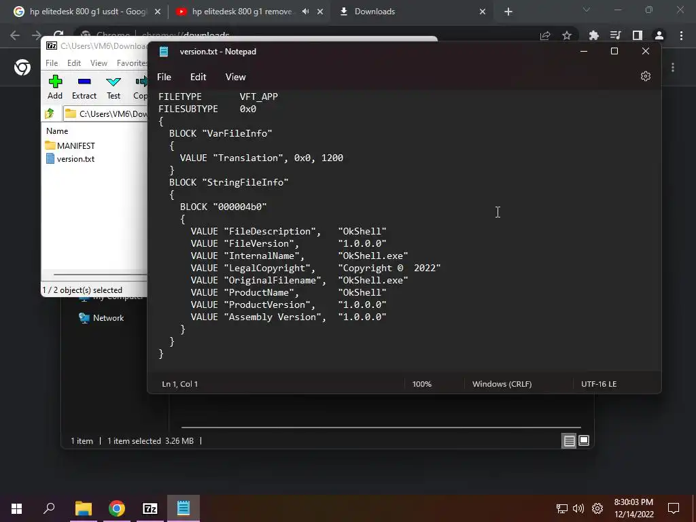Open Chrome three-dot menu
This screenshot has width=696, height=522.
click(681, 35)
